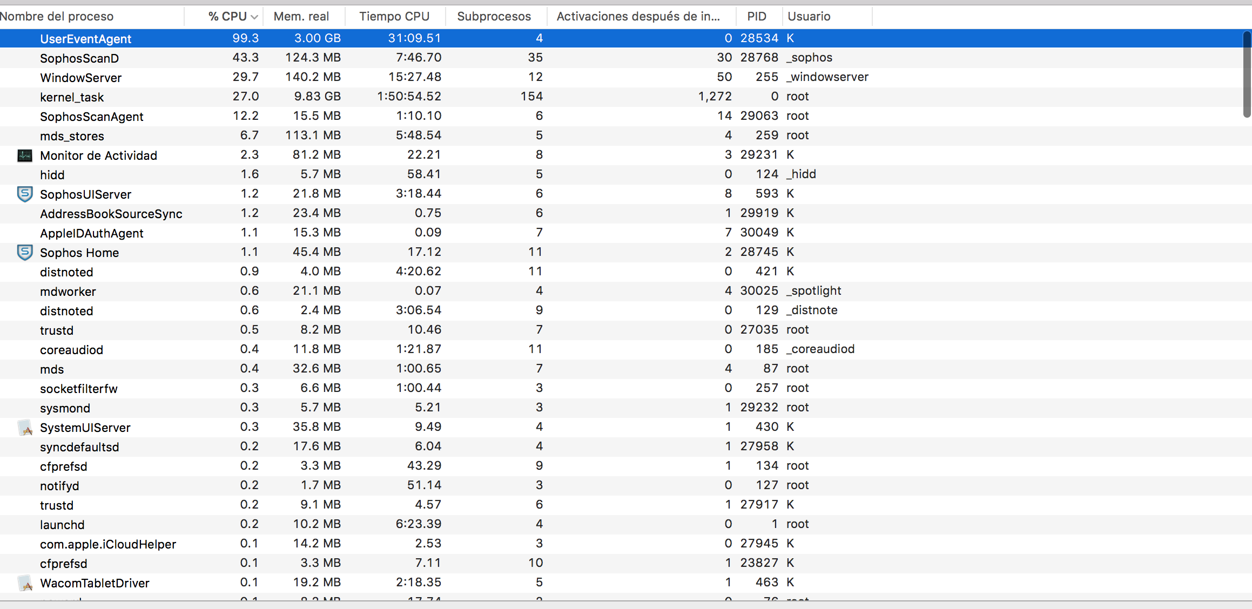
Task: Select the socketfilterfw process
Action: tap(79, 389)
